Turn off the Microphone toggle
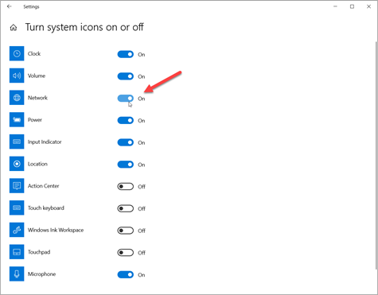 [126, 274]
